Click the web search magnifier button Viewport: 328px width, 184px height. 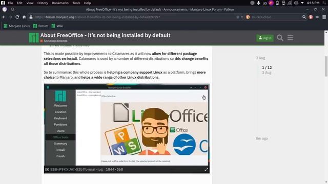[304, 17]
